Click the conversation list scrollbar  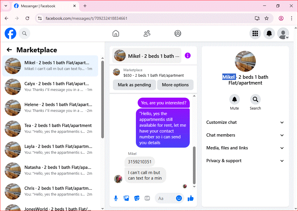[x=102, y=100]
